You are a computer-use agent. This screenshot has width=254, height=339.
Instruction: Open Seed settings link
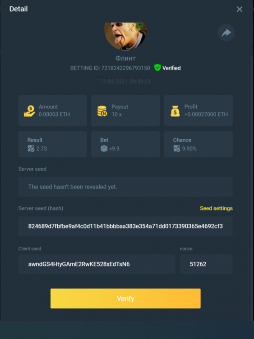coord(216,208)
